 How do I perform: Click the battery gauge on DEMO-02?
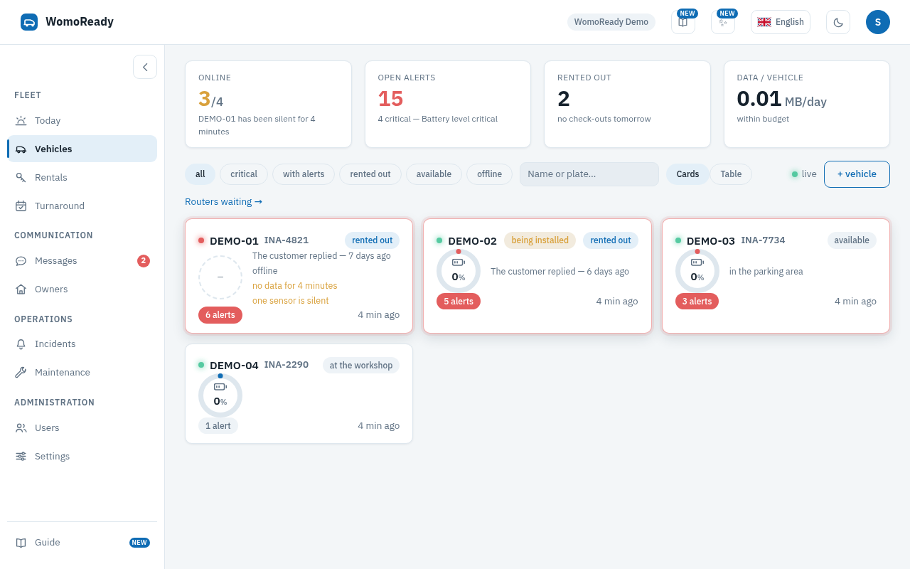459,271
